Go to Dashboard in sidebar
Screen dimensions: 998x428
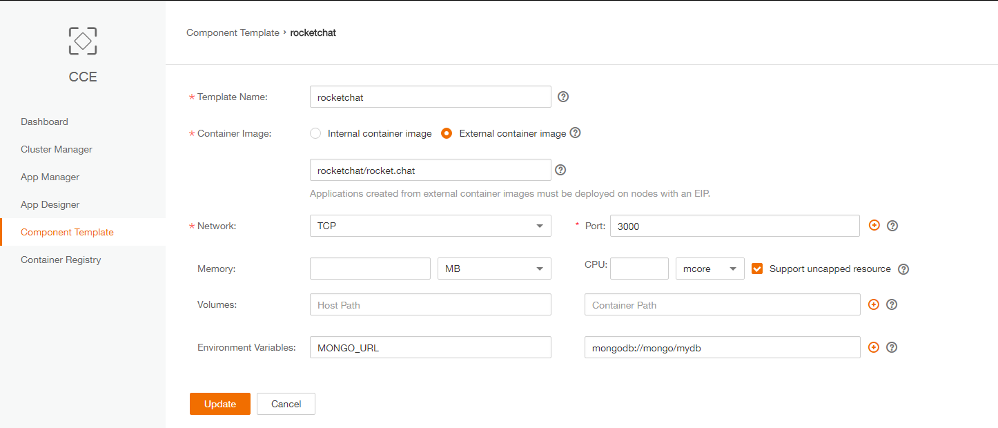pyautogui.click(x=44, y=121)
